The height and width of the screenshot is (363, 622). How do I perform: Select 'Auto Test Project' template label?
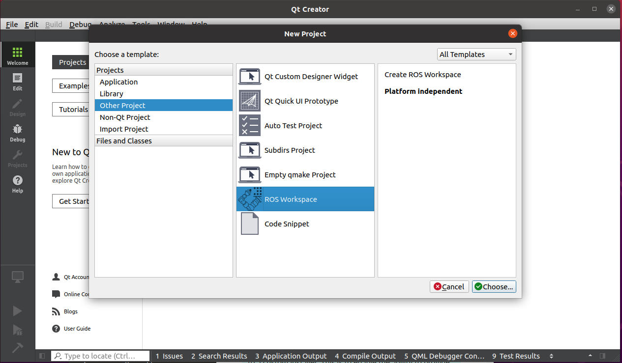point(293,126)
